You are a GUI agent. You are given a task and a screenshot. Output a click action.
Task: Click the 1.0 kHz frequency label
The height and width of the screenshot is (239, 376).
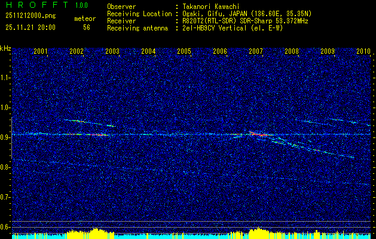click(x=5, y=108)
